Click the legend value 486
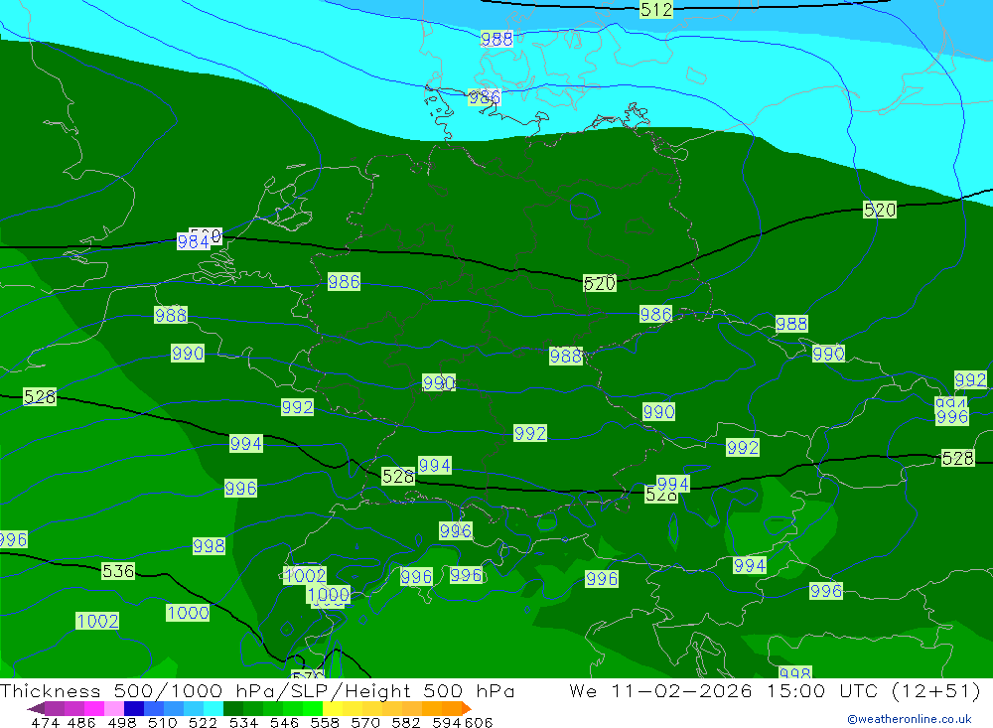The image size is (993, 728). pos(80,722)
